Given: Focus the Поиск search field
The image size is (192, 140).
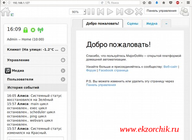Looking at the screenshot, I should point(123,3).
